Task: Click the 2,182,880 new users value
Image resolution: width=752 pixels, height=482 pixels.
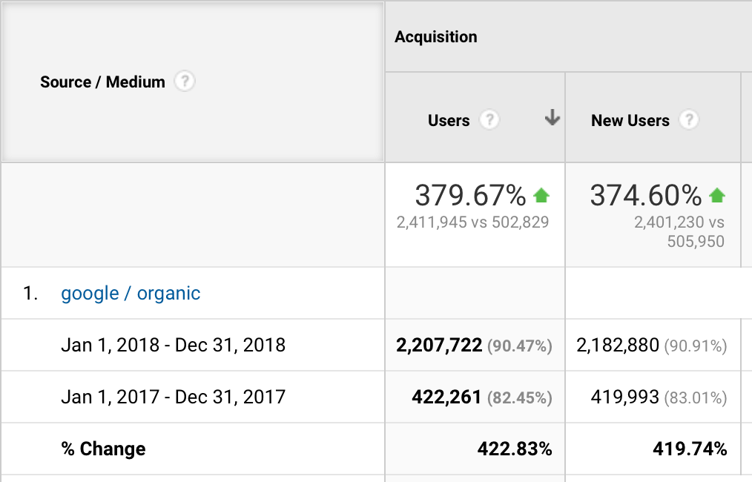Action: (618, 345)
